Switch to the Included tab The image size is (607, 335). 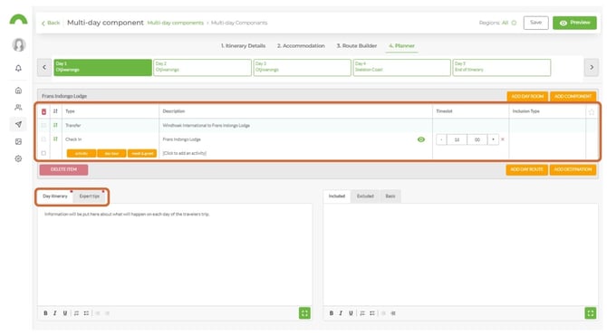tap(337, 196)
